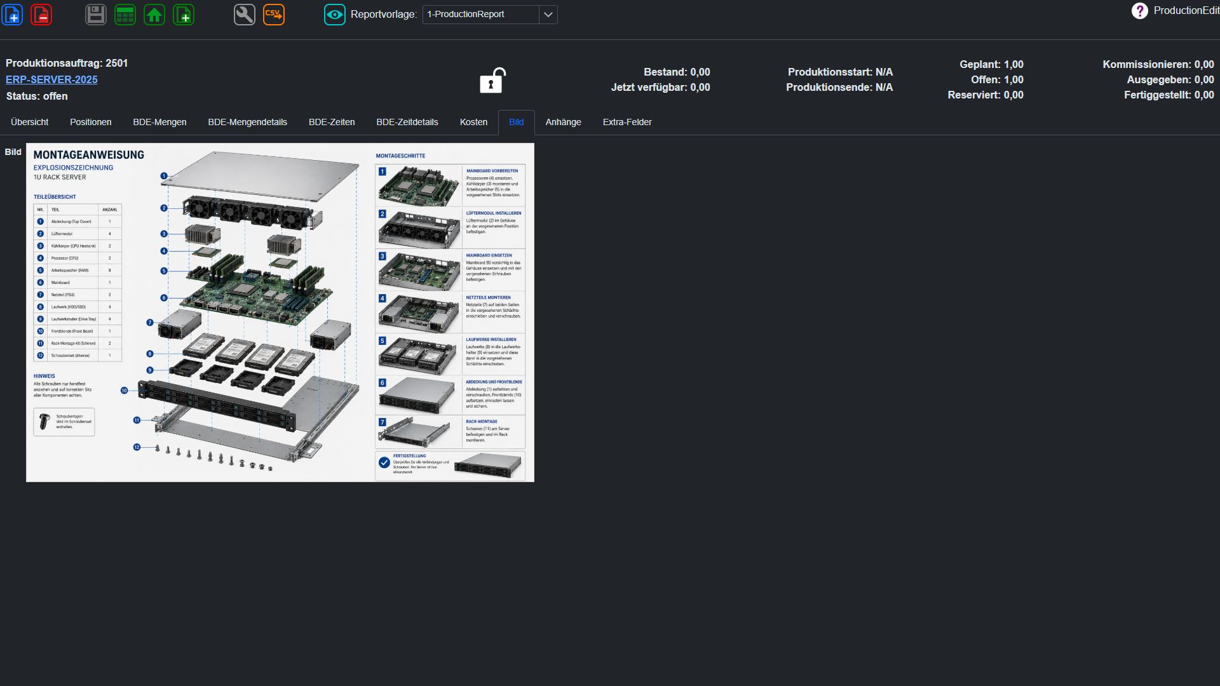1220x686 pixels.
Task: Select the BDE-Mengen tab
Action: [x=159, y=122]
